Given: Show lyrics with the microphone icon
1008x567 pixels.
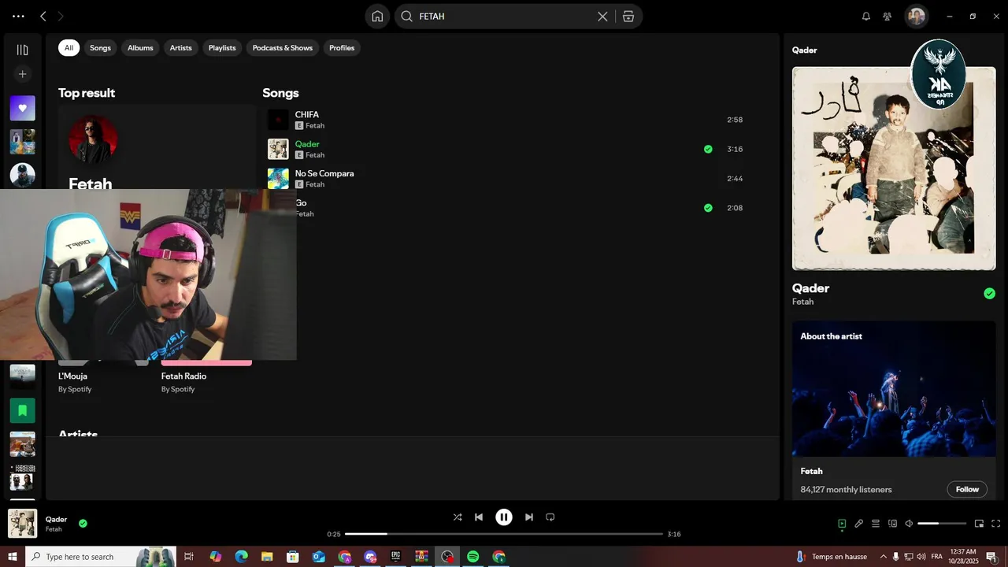Looking at the screenshot, I should click(859, 524).
